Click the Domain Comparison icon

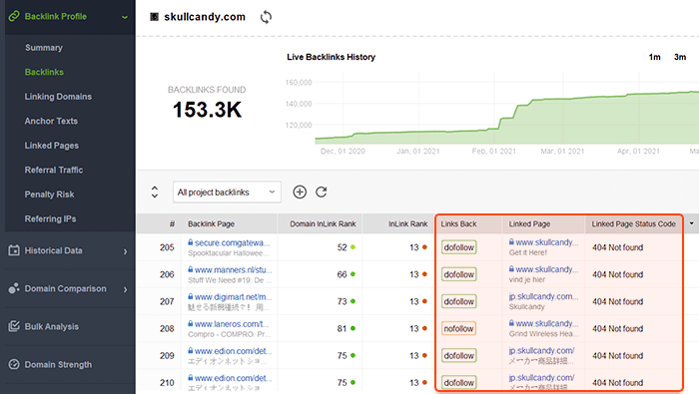(14, 288)
